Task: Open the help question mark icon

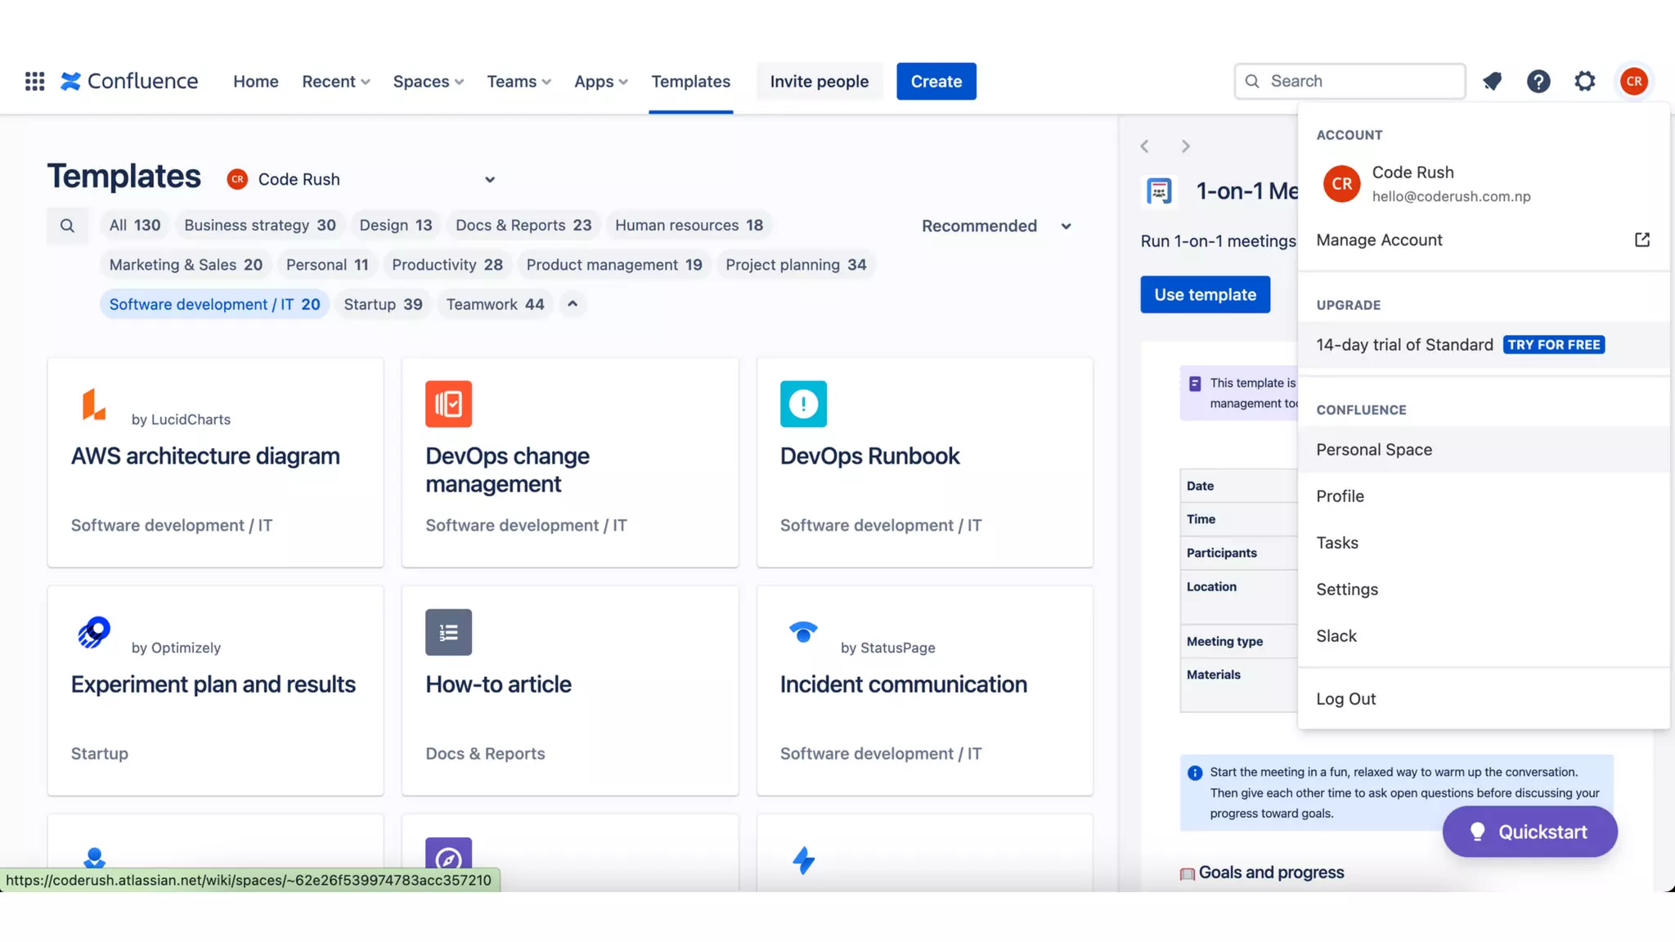Action: click(1538, 81)
